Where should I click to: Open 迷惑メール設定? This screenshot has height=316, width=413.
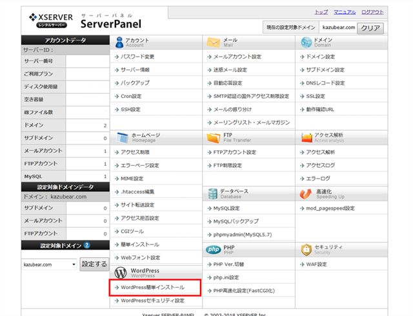click(230, 70)
